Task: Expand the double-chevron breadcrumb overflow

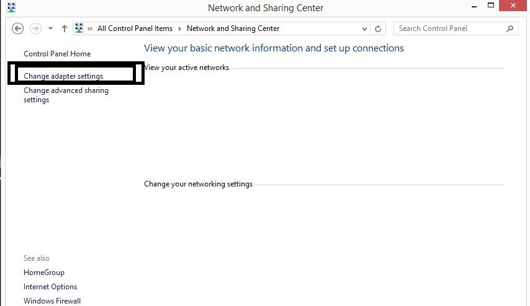Action: point(90,28)
